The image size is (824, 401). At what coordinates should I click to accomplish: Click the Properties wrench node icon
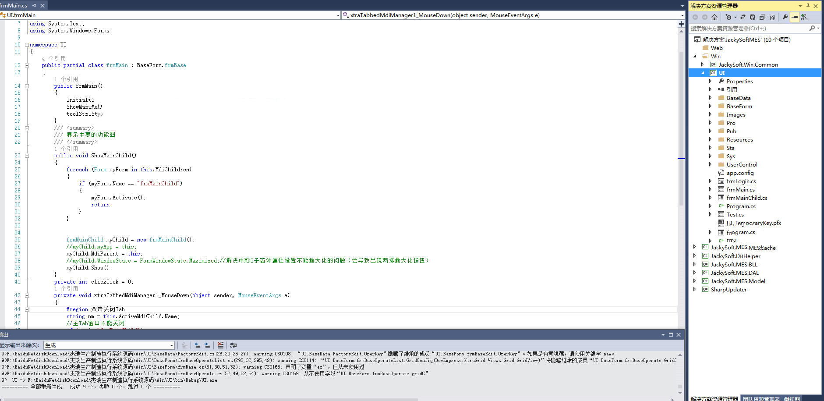coord(721,81)
